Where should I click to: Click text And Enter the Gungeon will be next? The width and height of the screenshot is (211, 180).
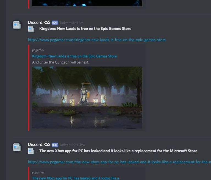point(60,62)
